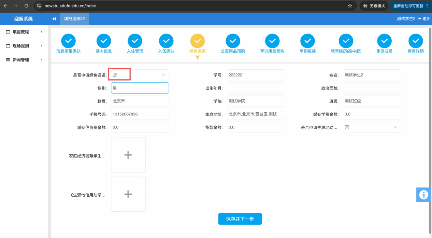432x238 pixels.
Task: Open the 基本信息 step circle
Action: click(x=104, y=41)
